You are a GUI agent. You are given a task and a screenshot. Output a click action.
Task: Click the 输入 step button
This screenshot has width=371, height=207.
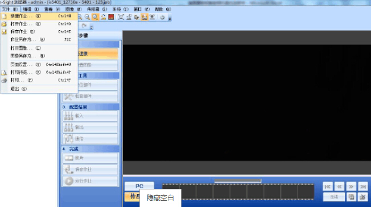pyautogui.click(x=90, y=116)
